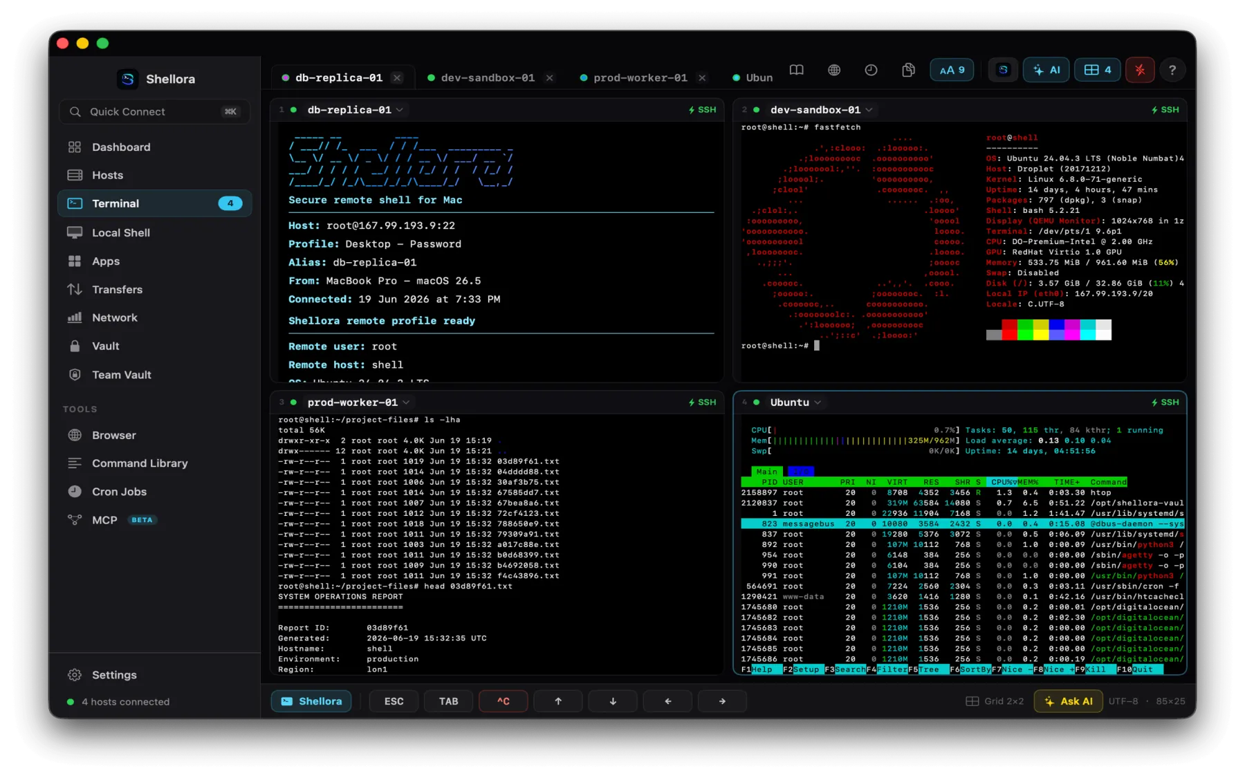Click the F10 Quit item in htop
This screenshot has height=778, width=1245.
(1138, 669)
